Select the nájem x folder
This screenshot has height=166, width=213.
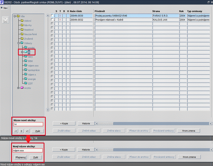30,75
